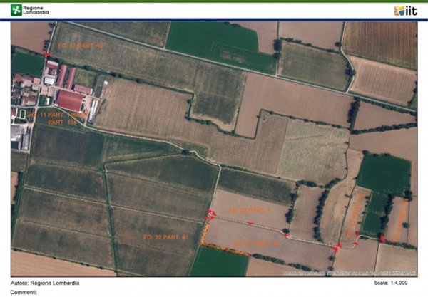This screenshot has width=428, height=297.
Task: Click the Regione Lombardia header text
Action: click(36, 10)
